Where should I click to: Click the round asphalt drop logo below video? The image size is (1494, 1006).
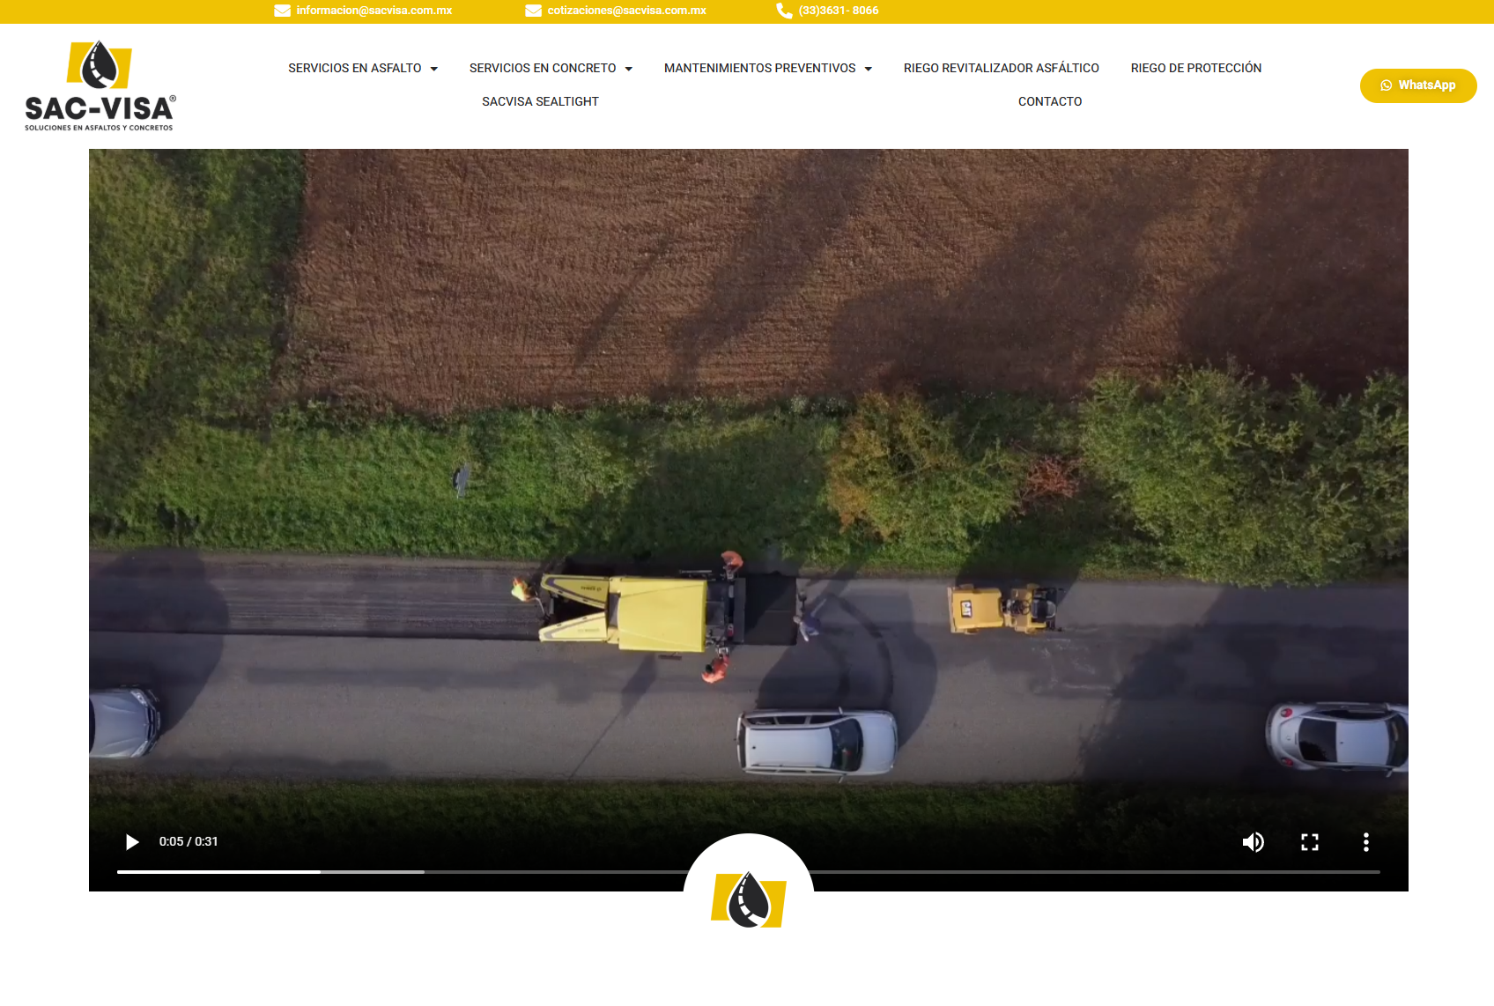click(x=749, y=899)
